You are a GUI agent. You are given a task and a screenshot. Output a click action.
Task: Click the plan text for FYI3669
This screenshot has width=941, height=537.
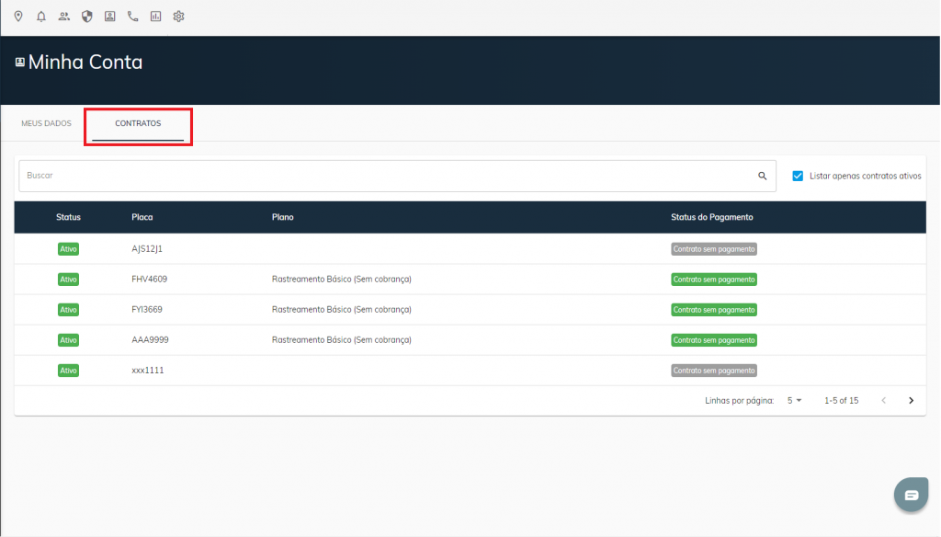click(x=342, y=310)
